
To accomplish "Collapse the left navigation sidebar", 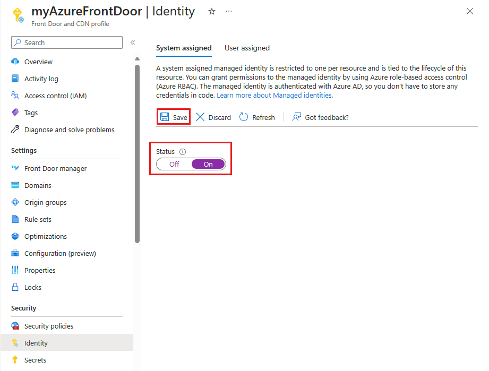I will tap(132, 42).
